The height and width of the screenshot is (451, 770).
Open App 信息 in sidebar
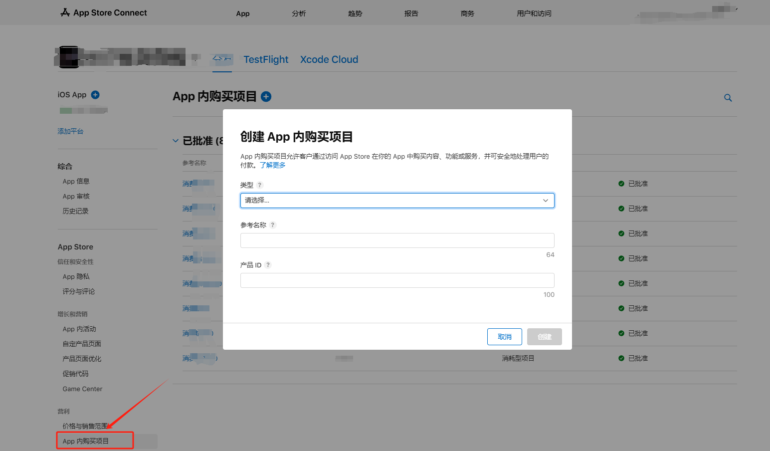point(76,181)
